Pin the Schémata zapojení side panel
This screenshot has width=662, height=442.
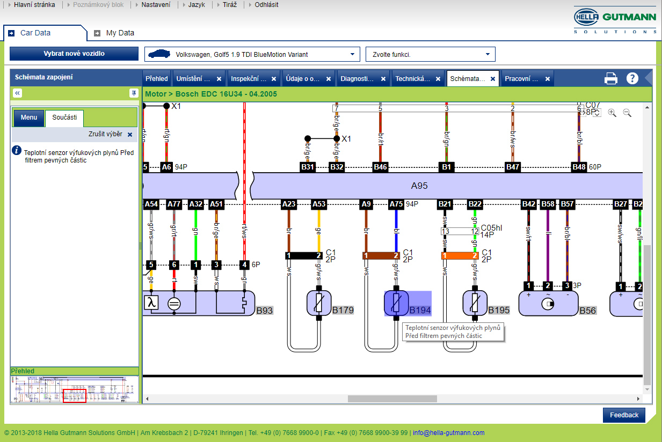pyautogui.click(x=134, y=93)
